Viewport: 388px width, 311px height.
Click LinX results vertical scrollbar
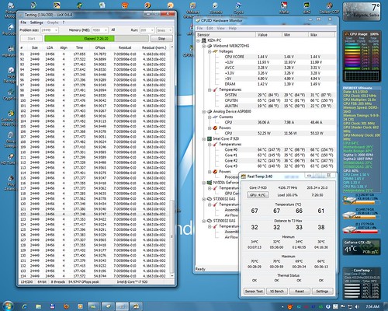pyautogui.click(x=171, y=236)
